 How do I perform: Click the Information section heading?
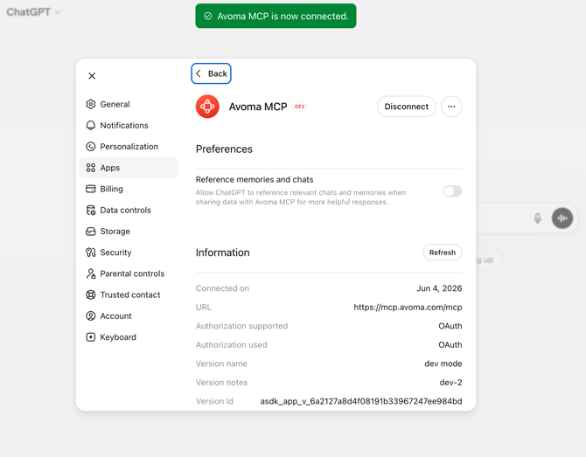pos(223,253)
